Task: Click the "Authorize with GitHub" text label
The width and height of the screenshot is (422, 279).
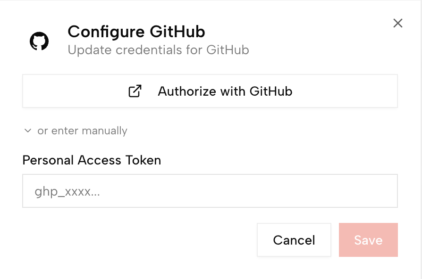Action: [x=225, y=91]
